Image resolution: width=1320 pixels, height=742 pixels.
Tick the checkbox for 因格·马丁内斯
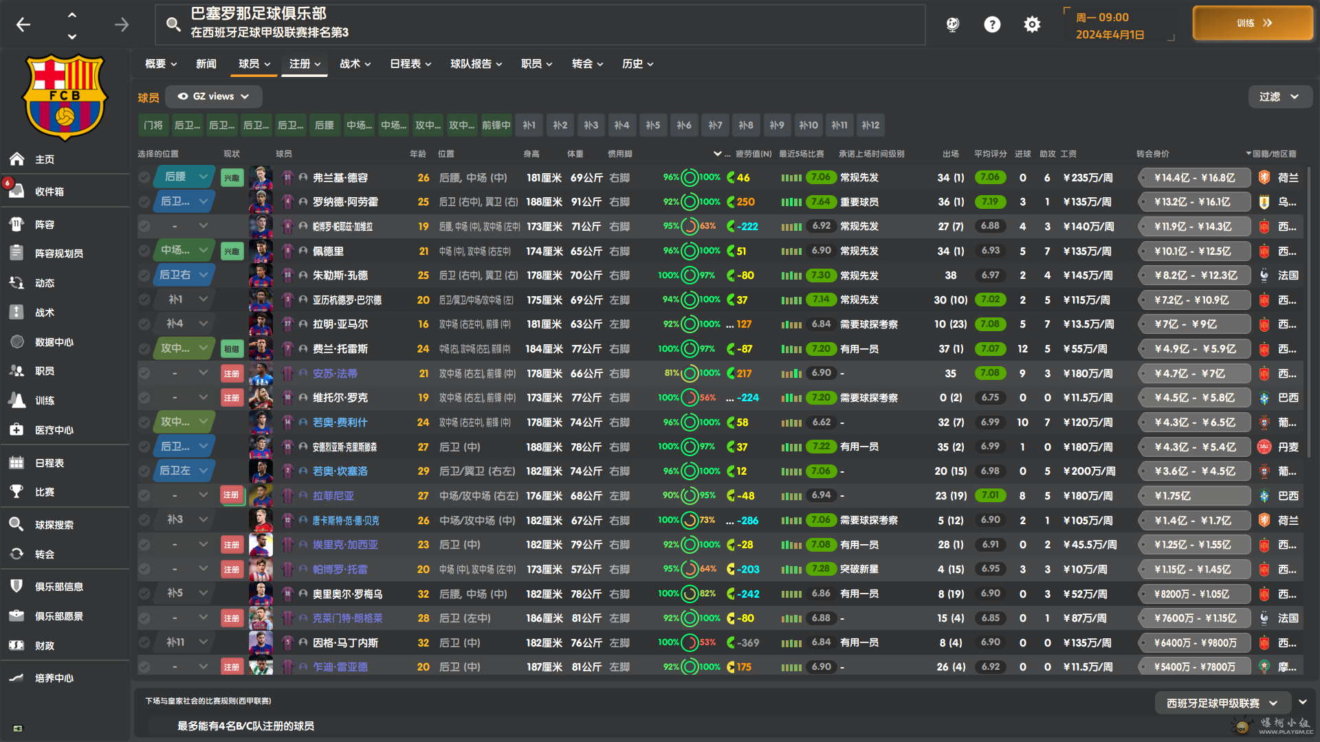[144, 642]
